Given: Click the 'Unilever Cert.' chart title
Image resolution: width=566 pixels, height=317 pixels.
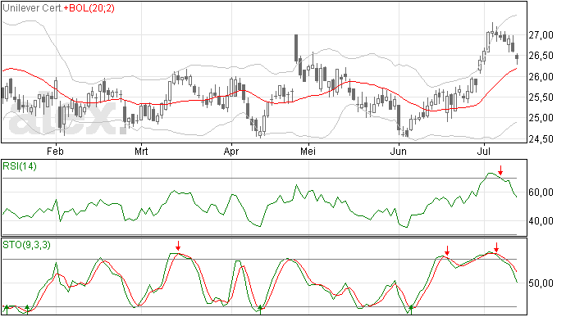Looking at the screenshot, I should 33,8.
